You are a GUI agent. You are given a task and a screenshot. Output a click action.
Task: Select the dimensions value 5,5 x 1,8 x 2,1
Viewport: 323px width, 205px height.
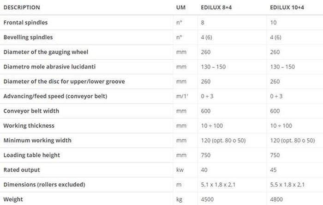click(x=288, y=185)
